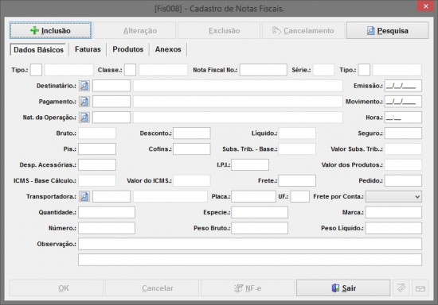Viewport: 438px width, 305px height.
Task: Click the Frete value field
Action: (x=297, y=181)
